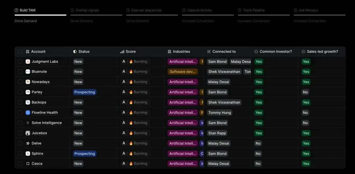Viewport: 355px width, 174px height.
Task: Click the Sphinx account logo icon
Action: coord(28,154)
